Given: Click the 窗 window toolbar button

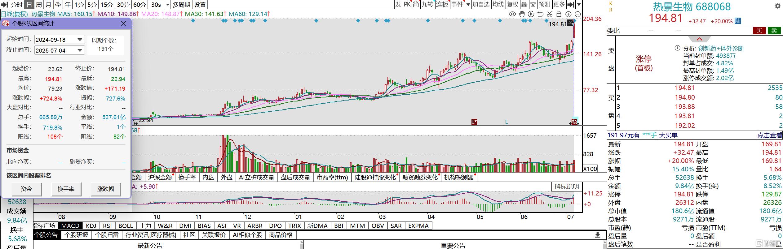Looking at the screenshot, I should point(533,4).
